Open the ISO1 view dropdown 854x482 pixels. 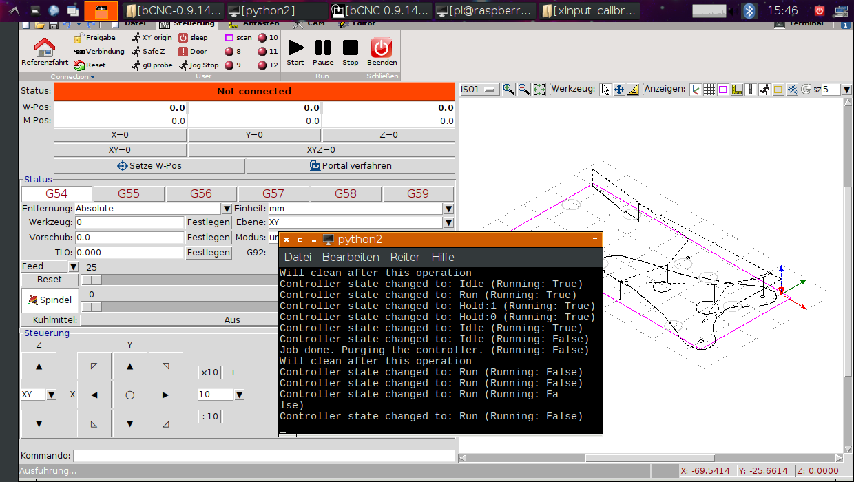pyautogui.click(x=479, y=90)
